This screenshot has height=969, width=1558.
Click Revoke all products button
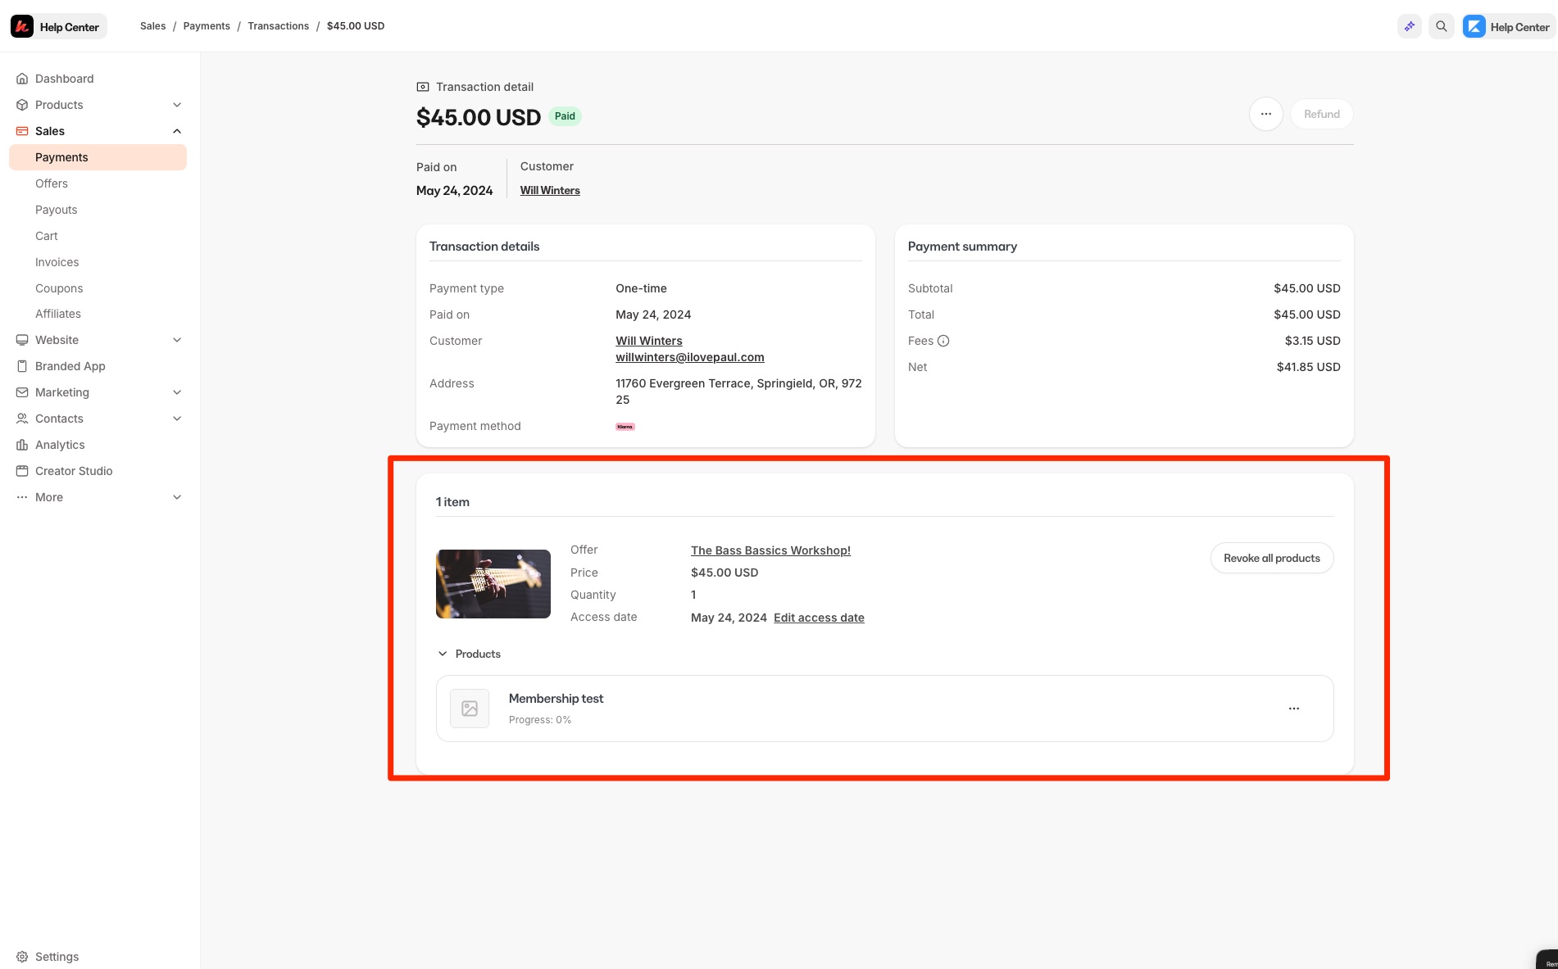[x=1272, y=558]
